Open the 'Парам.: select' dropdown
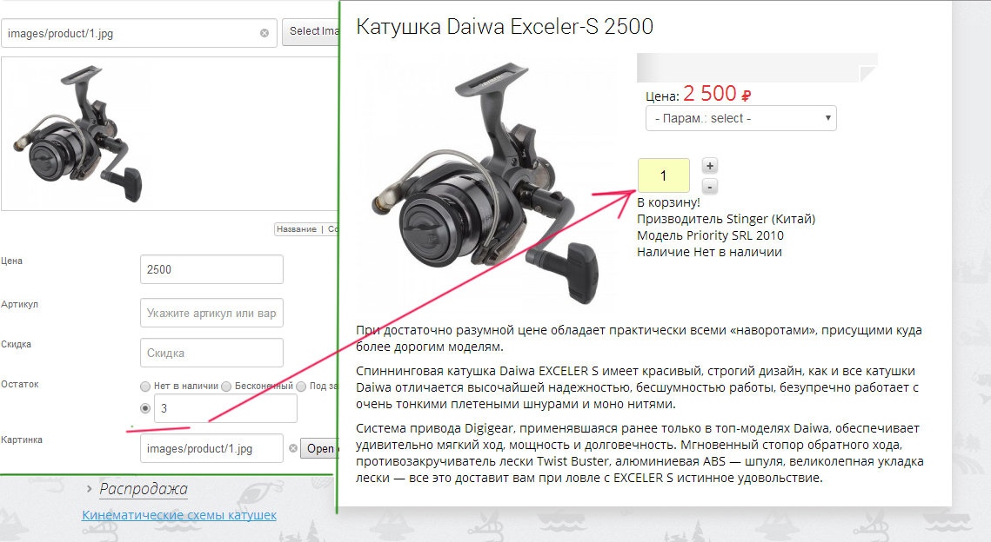 tap(740, 118)
